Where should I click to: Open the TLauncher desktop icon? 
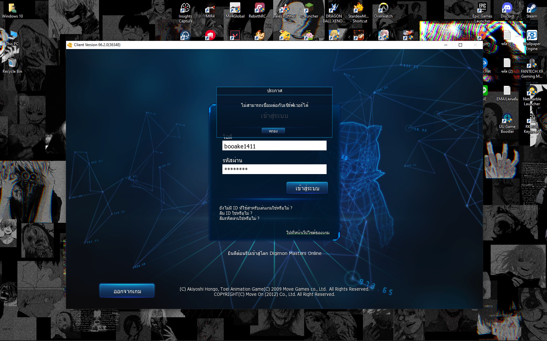[x=309, y=10]
